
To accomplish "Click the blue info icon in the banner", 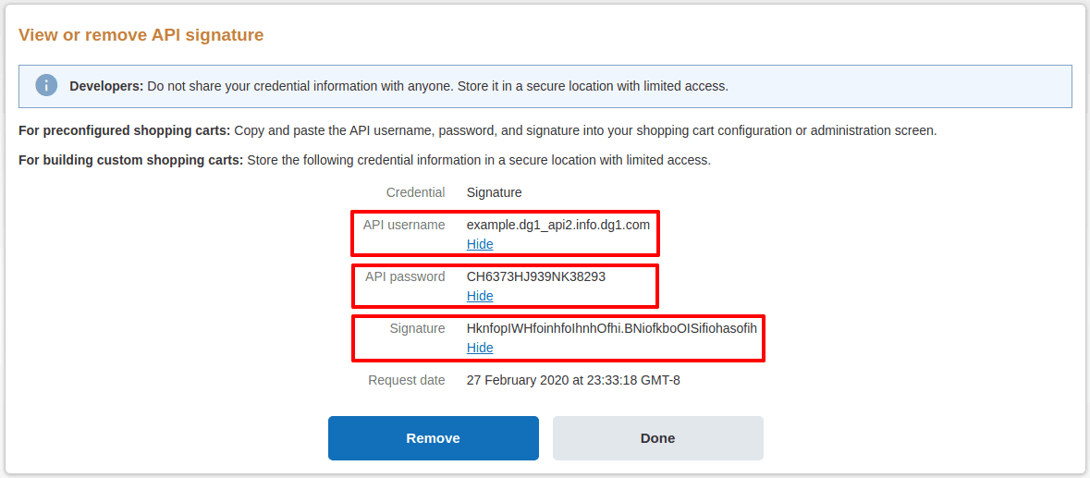I will tap(46, 86).
